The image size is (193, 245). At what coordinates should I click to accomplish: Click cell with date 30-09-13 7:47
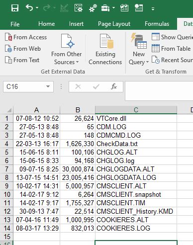point(36,211)
